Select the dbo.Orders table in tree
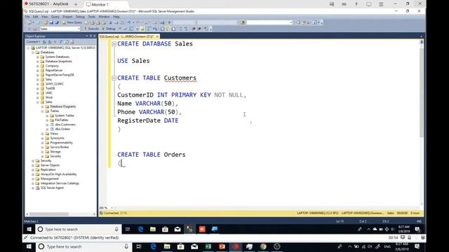Image resolution: width=449 pixels, height=252 pixels. click(62, 129)
